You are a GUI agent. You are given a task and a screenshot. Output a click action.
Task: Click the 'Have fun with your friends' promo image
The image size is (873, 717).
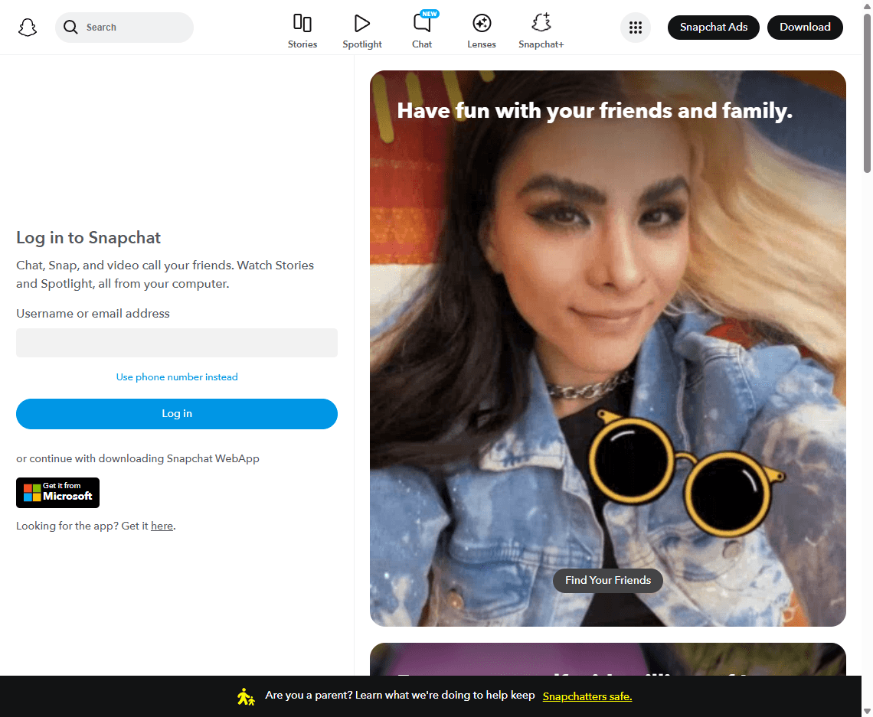tap(607, 348)
